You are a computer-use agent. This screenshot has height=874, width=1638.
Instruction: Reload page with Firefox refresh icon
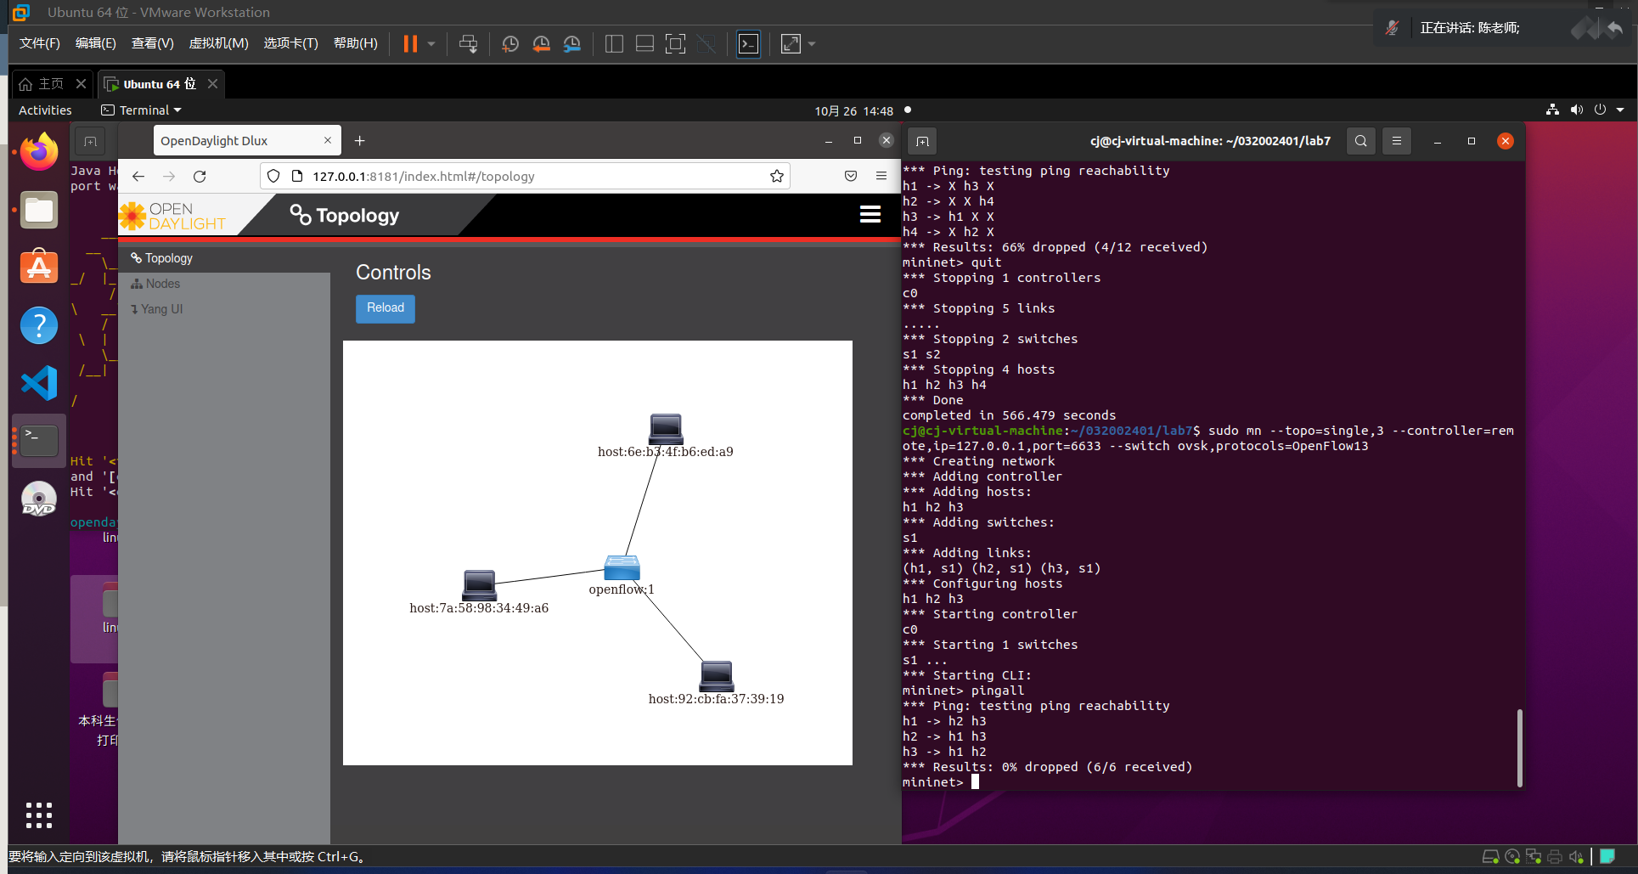click(x=200, y=177)
